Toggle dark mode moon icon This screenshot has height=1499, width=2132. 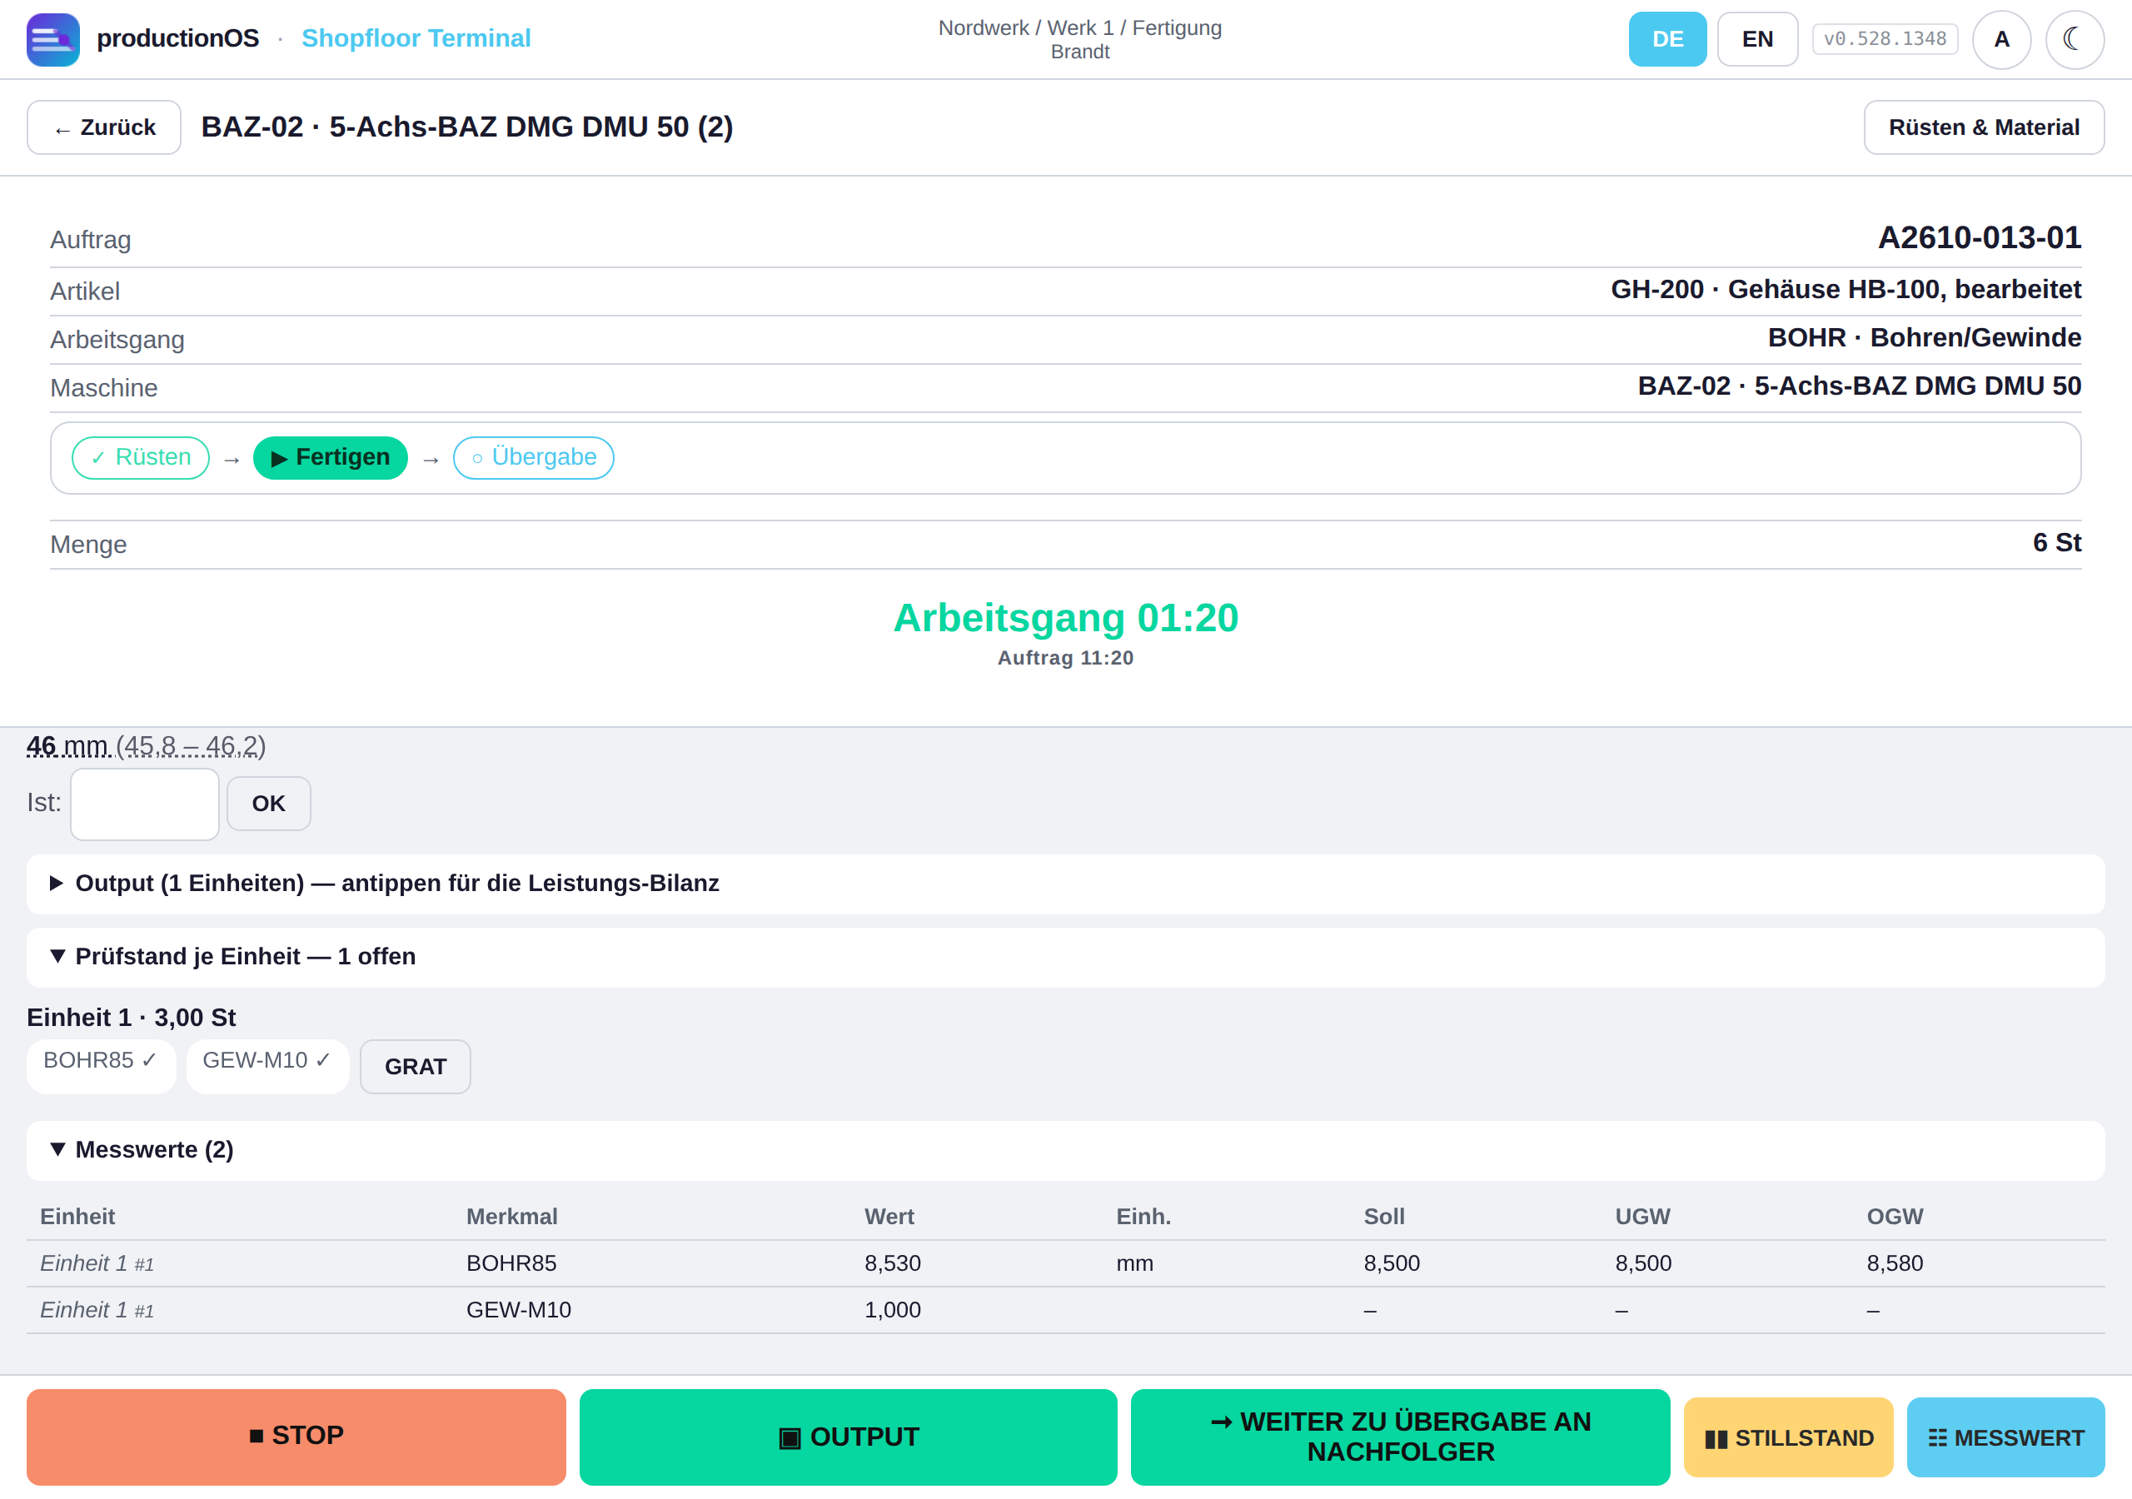coord(2074,39)
